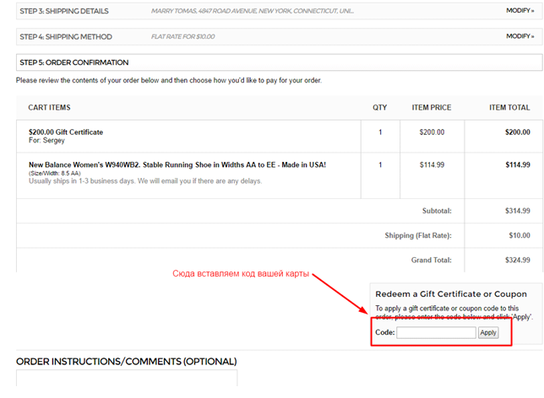Collapse the Step 5: Order Confirmation header
This screenshot has height=398, width=544.
[74, 62]
